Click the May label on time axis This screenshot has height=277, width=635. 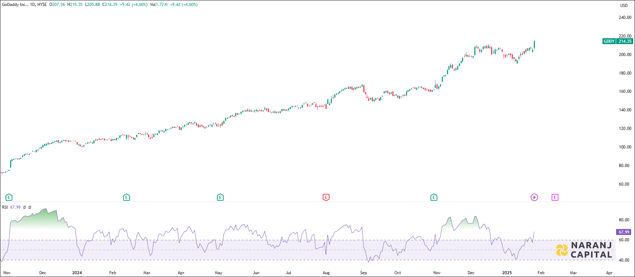[x=218, y=273]
